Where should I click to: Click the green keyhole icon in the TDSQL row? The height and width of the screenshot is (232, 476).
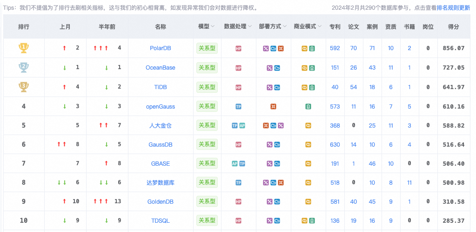(x=312, y=221)
